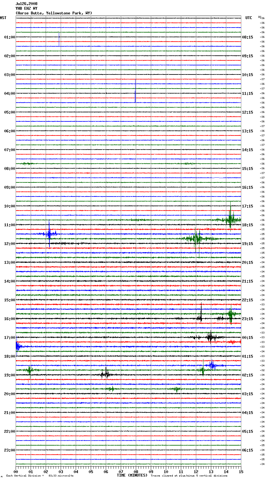Click the black event on the 19:00 trace

coord(105,374)
